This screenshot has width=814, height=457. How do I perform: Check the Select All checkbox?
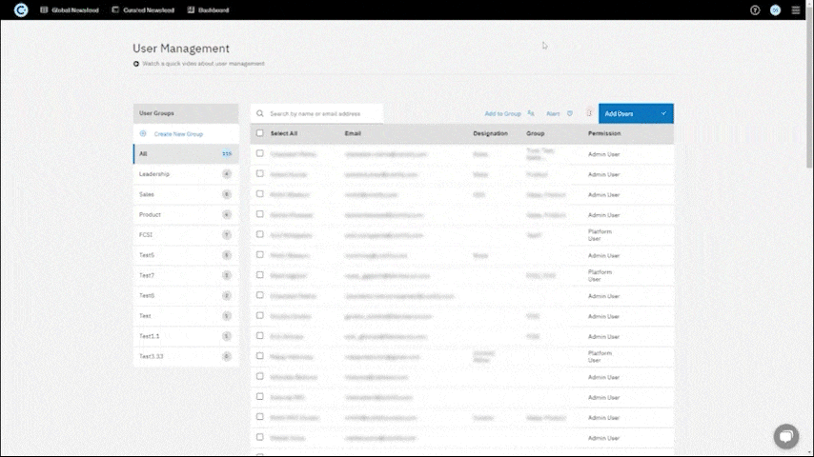tap(260, 133)
